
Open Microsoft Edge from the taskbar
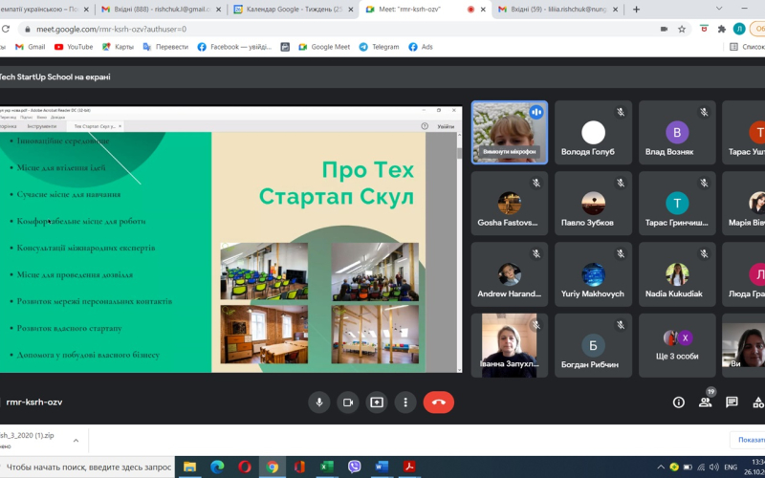tap(217, 467)
